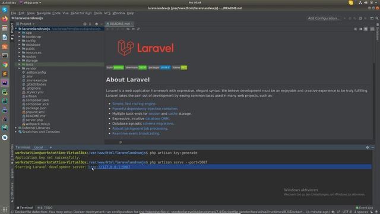Show editor-only markdown view
380x214 pixels.
[x=355, y=29]
